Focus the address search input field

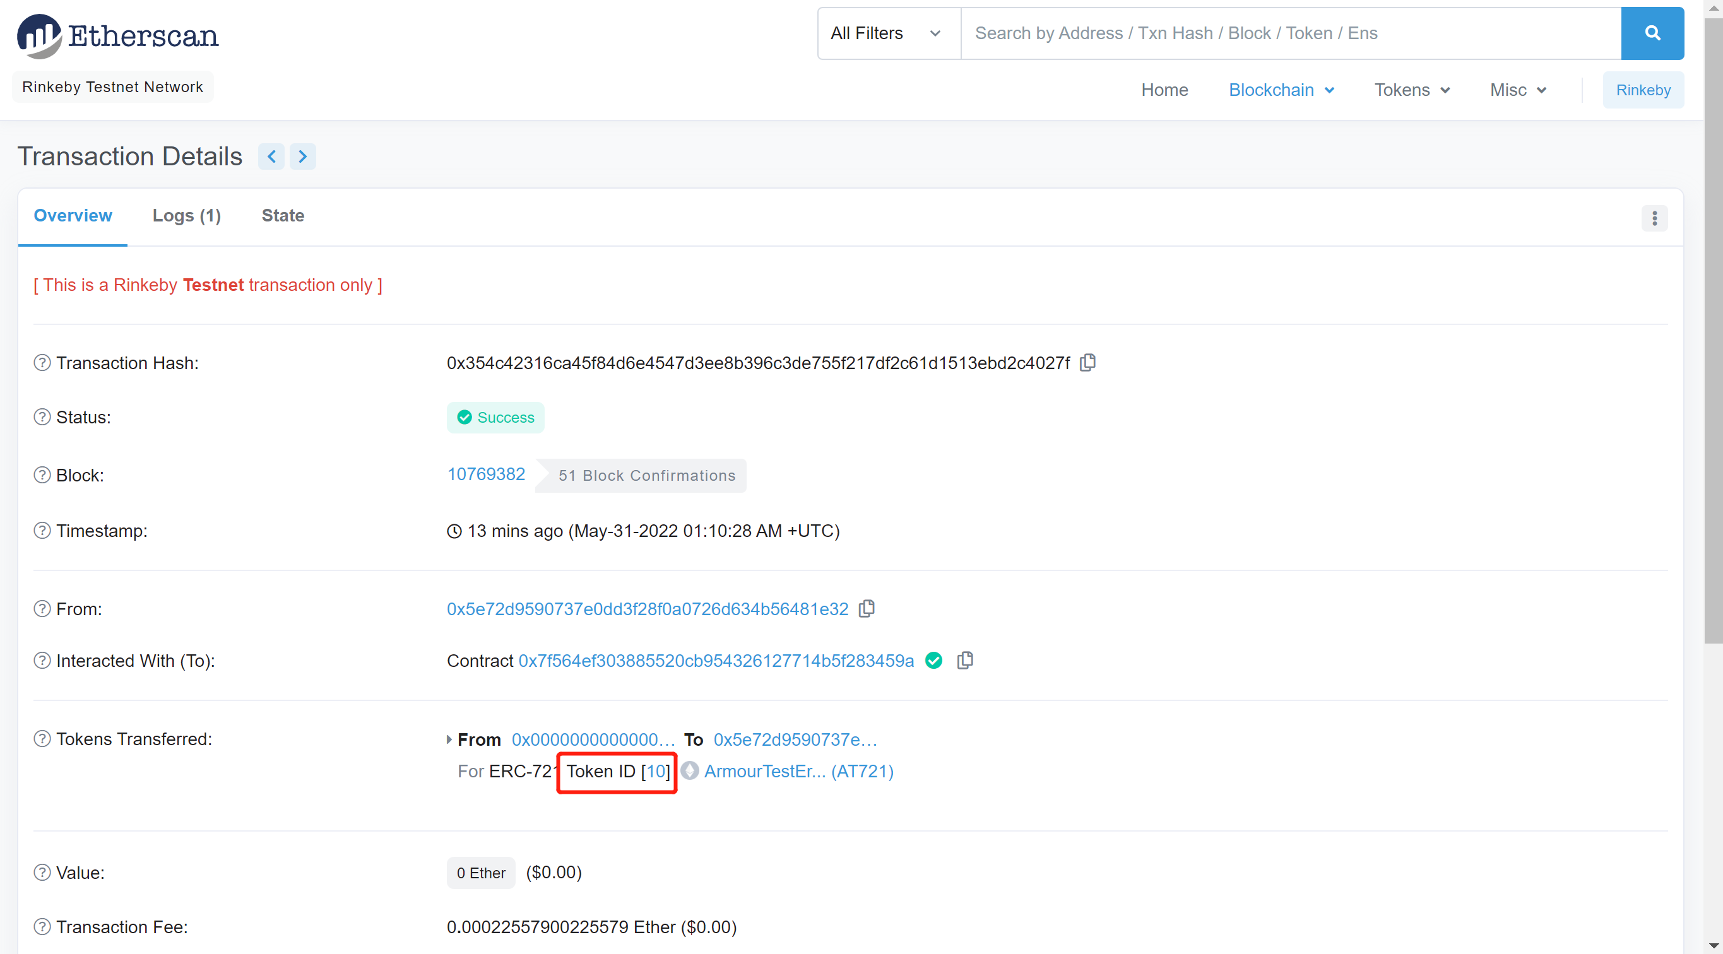pyautogui.click(x=1291, y=33)
